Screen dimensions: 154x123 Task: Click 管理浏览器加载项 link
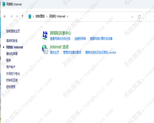pyautogui.click(x=72, y=52)
